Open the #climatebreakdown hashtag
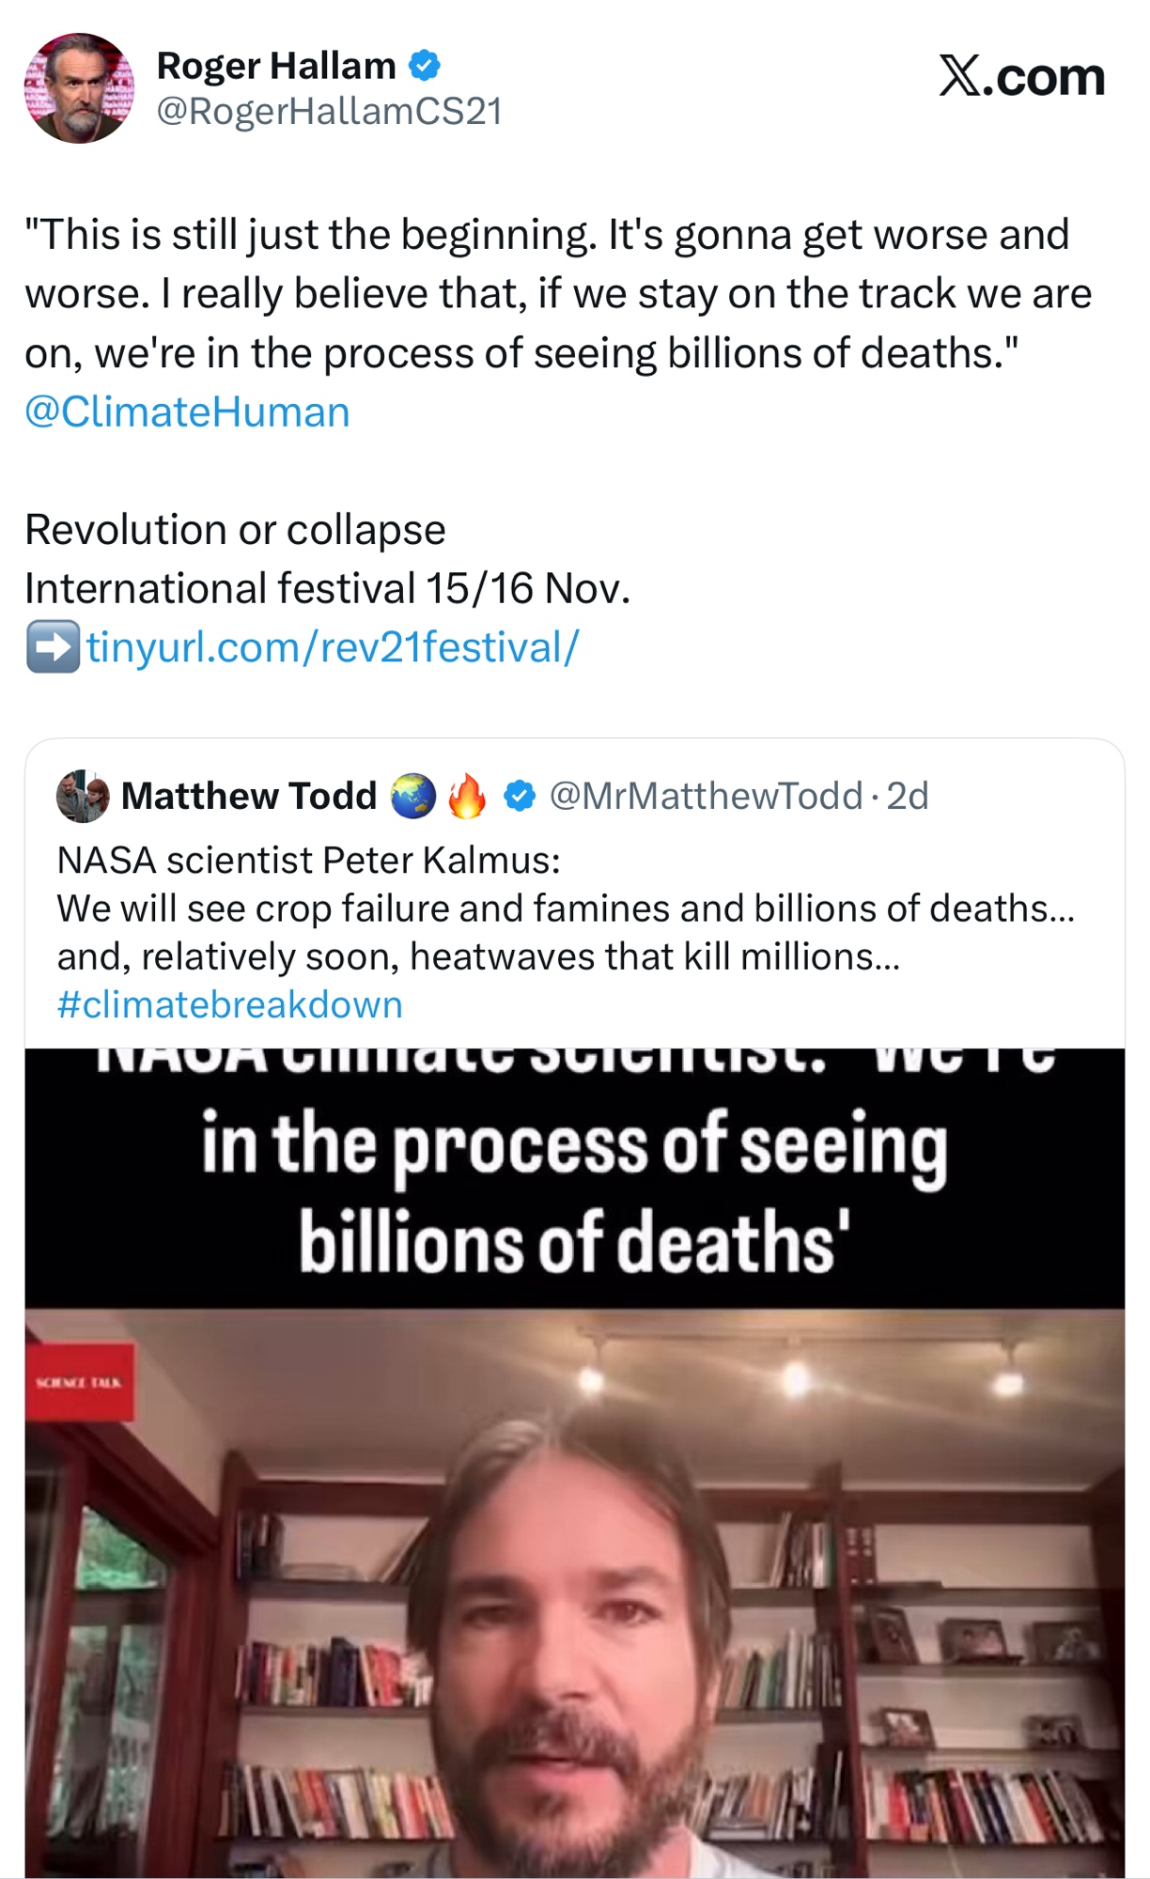This screenshot has width=1150, height=1879. coord(229,1004)
